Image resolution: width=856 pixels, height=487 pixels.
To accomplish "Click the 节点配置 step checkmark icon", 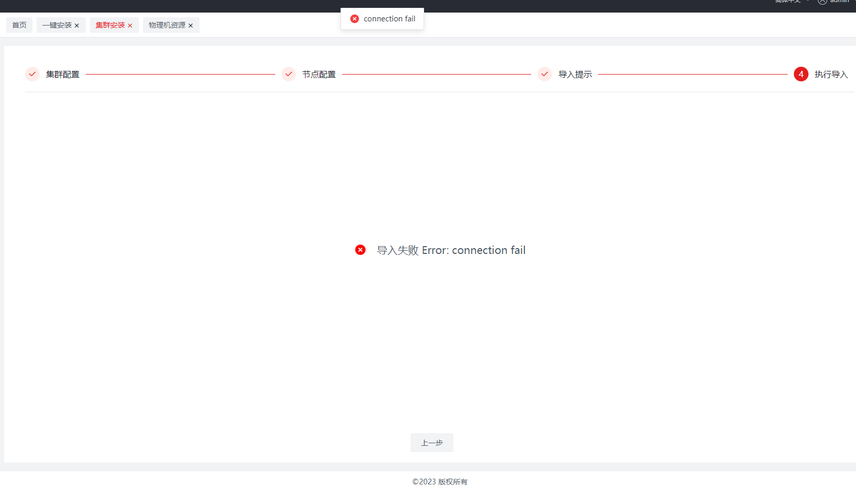I will pyautogui.click(x=289, y=74).
